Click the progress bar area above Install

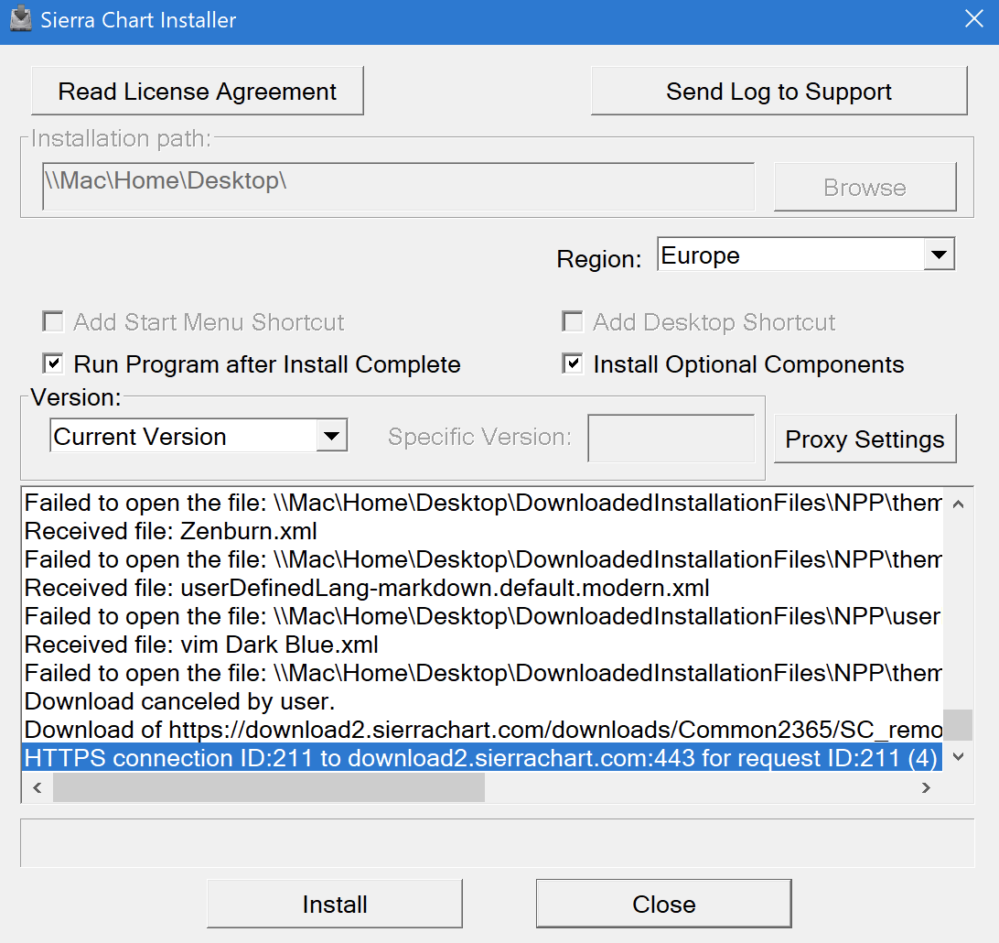[498, 843]
